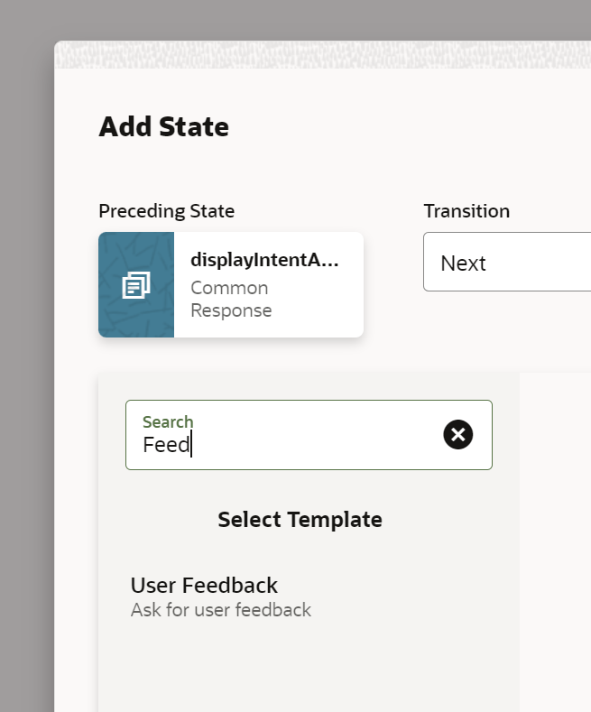The image size is (591, 712).
Task: Click the Preceding State label
Action: click(166, 211)
